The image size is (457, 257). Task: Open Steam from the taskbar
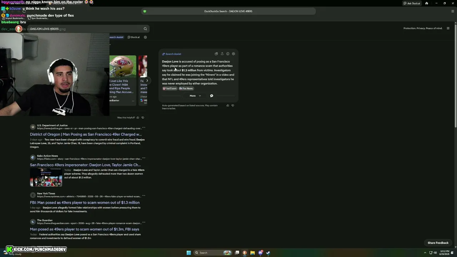coord(268,253)
